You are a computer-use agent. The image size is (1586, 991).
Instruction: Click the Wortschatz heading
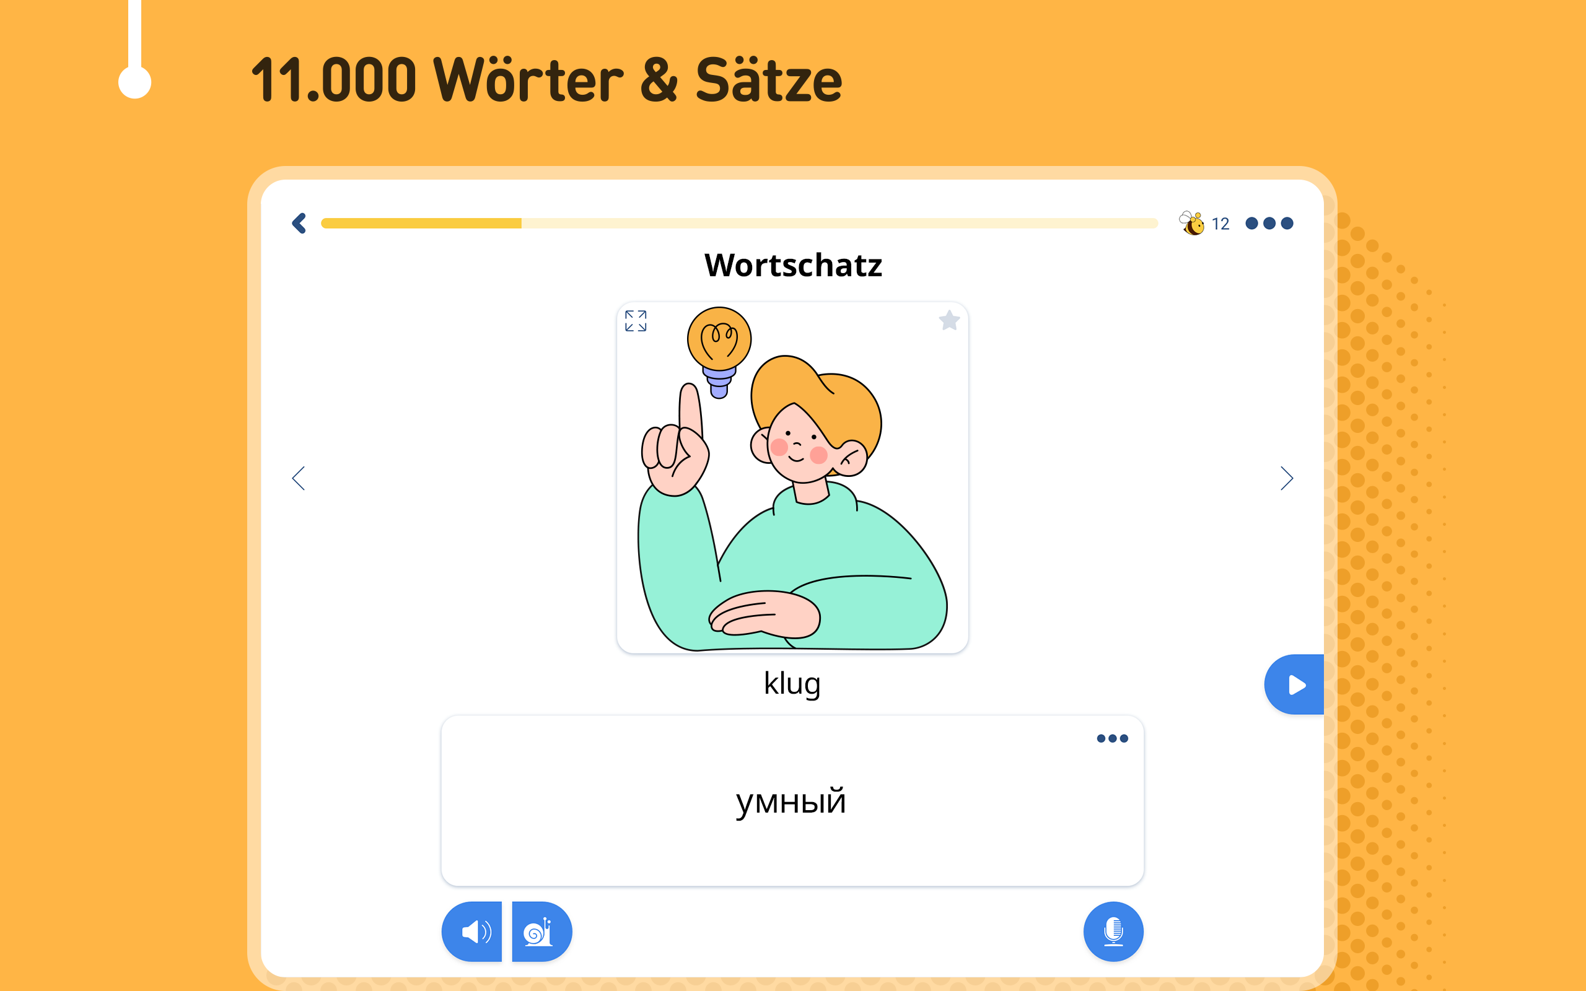tap(793, 266)
